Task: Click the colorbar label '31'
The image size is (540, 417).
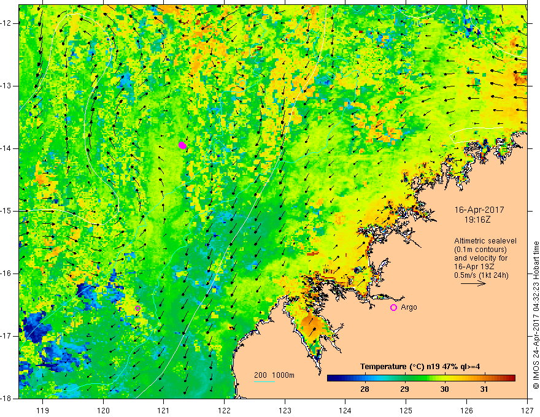Action: (484, 389)
